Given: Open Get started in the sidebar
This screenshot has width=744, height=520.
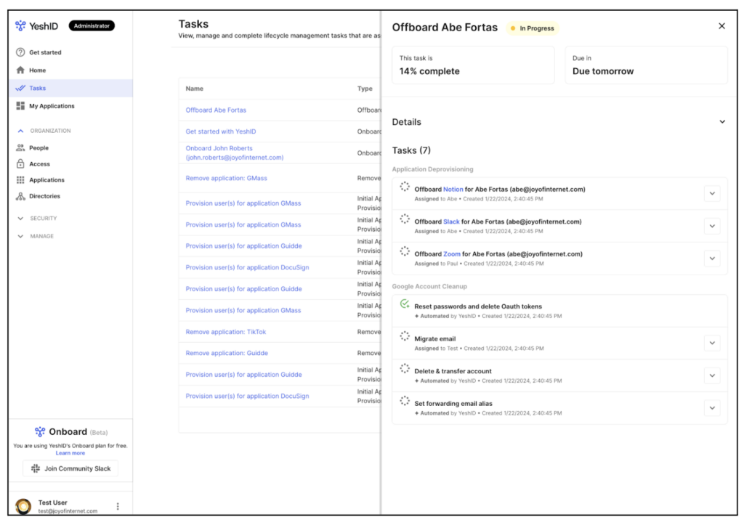Looking at the screenshot, I should coord(70,52).
